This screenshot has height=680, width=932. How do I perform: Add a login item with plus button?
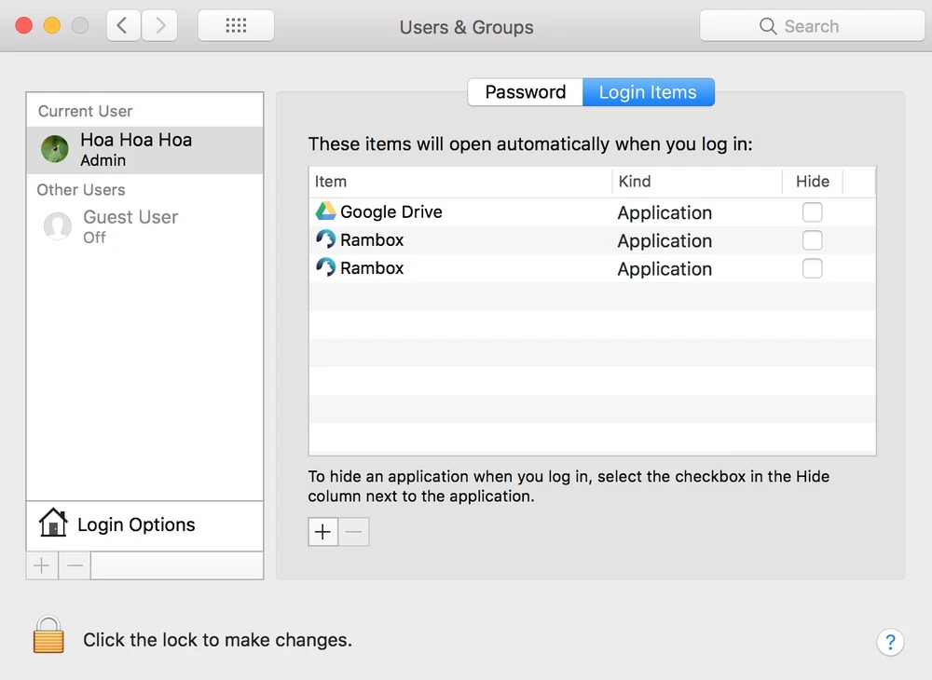(323, 532)
